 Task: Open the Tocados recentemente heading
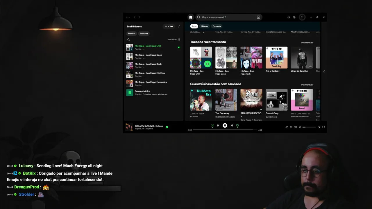pos(208,42)
